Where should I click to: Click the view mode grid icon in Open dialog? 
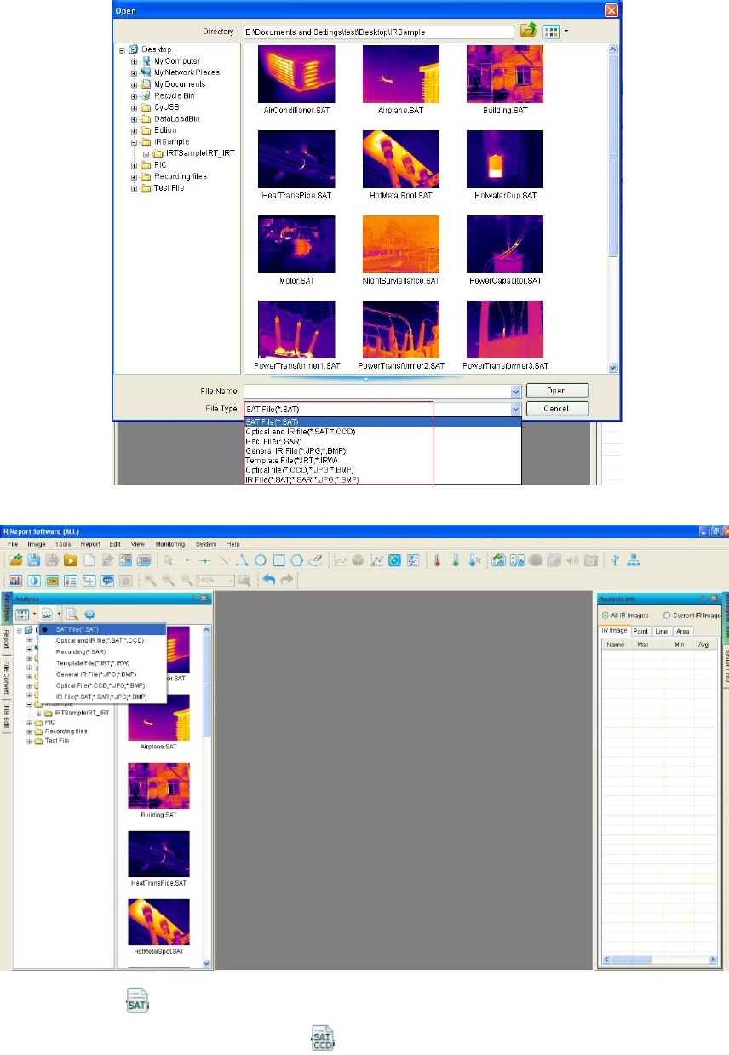(x=552, y=31)
